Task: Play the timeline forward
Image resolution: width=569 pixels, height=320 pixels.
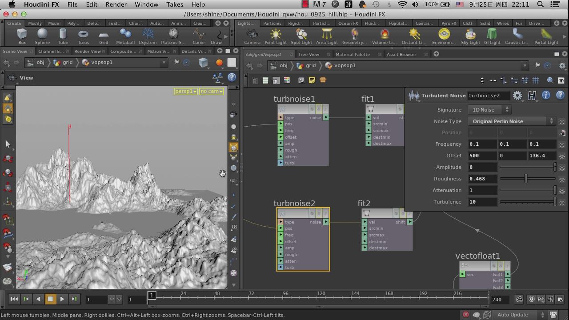Action: click(62, 299)
